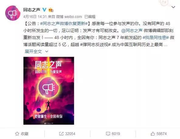Image resolution: width=180 pixels, height=139 pixels.
Task: Open hashtag #同志之声微博恢复更新#
Action: [64, 23]
